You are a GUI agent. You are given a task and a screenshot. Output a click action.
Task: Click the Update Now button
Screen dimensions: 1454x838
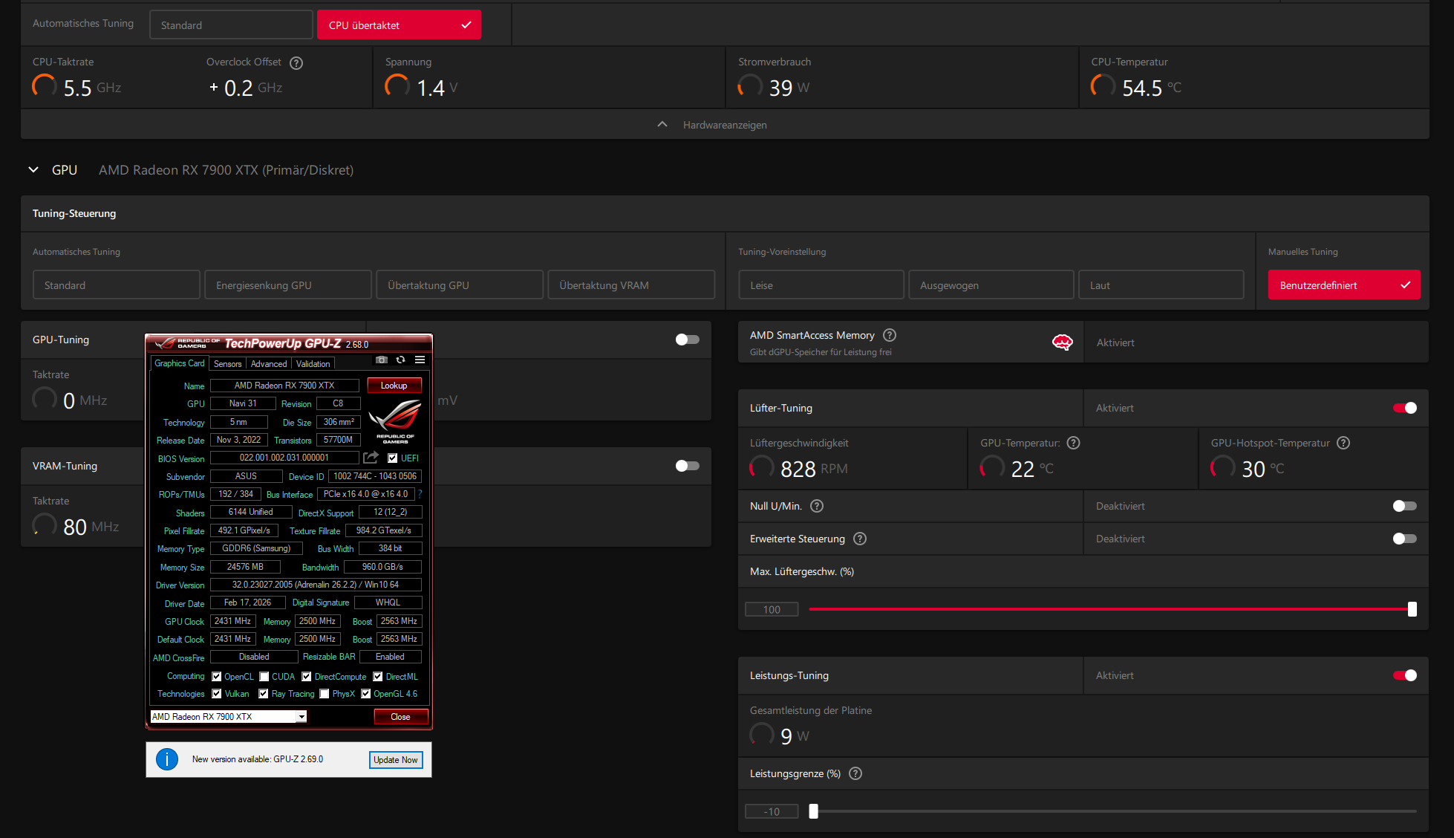tap(396, 760)
